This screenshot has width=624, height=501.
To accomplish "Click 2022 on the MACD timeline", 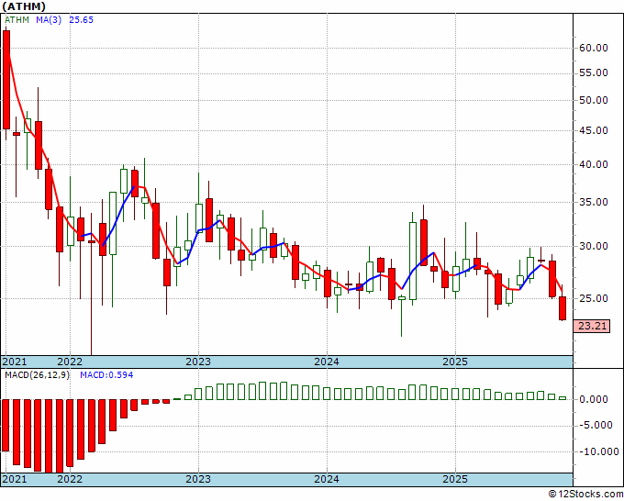I will (70, 479).
